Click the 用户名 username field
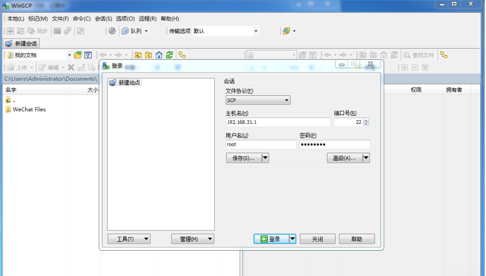 [x=261, y=145]
